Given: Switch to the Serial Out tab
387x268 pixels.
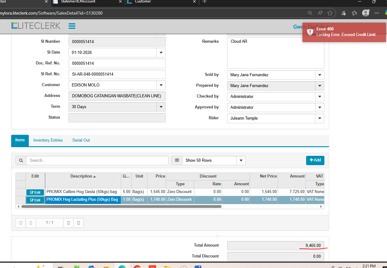Looking at the screenshot, I should tap(81, 140).
